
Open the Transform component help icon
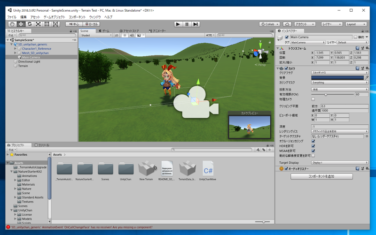point(357,48)
